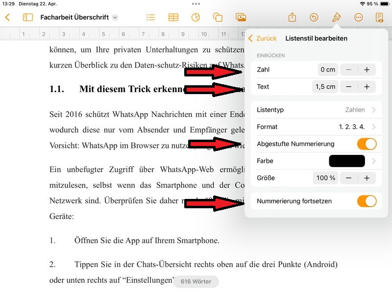Tap the Zahl 0 cm value field
The width and height of the screenshot is (392, 294).
328,70
